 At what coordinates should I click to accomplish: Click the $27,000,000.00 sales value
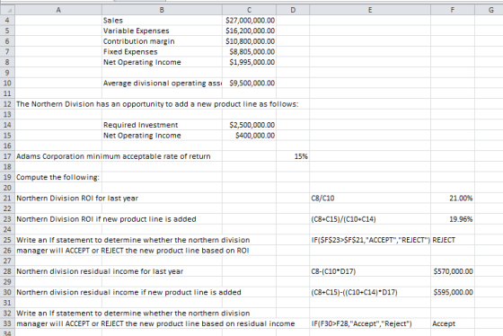click(x=250, y=21)
